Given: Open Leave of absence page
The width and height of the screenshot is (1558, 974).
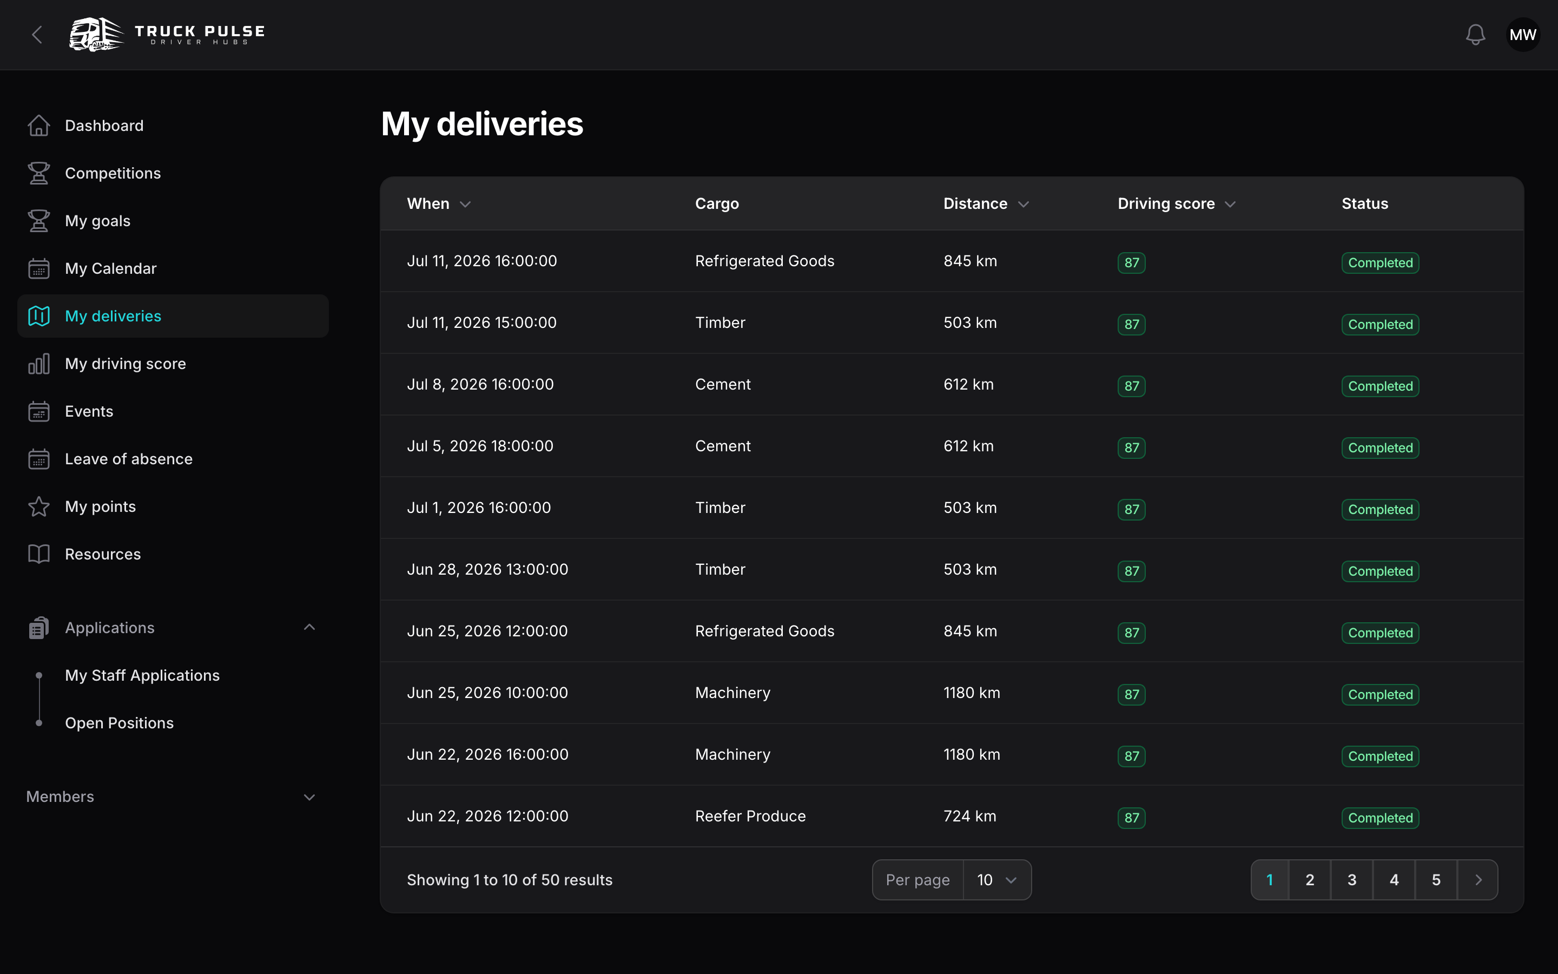Looking at the screenshot, I should click(x=173, y=459).
